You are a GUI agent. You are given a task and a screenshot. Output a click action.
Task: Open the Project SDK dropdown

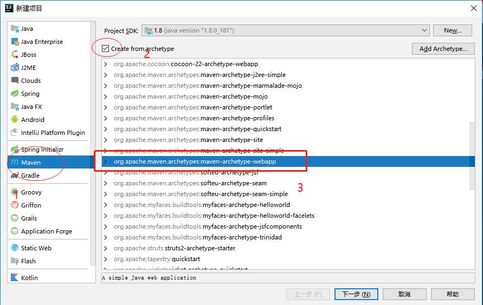[x=286, y=30]
